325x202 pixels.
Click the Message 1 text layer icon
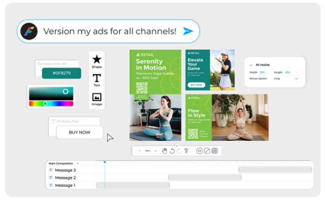(x=51, y=185)
